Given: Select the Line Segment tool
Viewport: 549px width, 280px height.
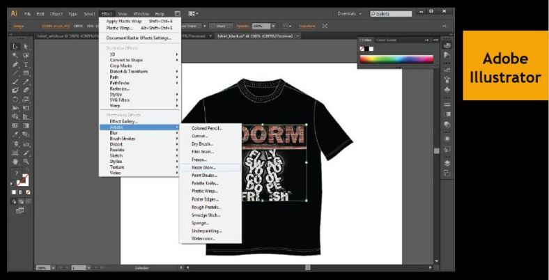Looking at the screenshot, I should pos(16,73).
